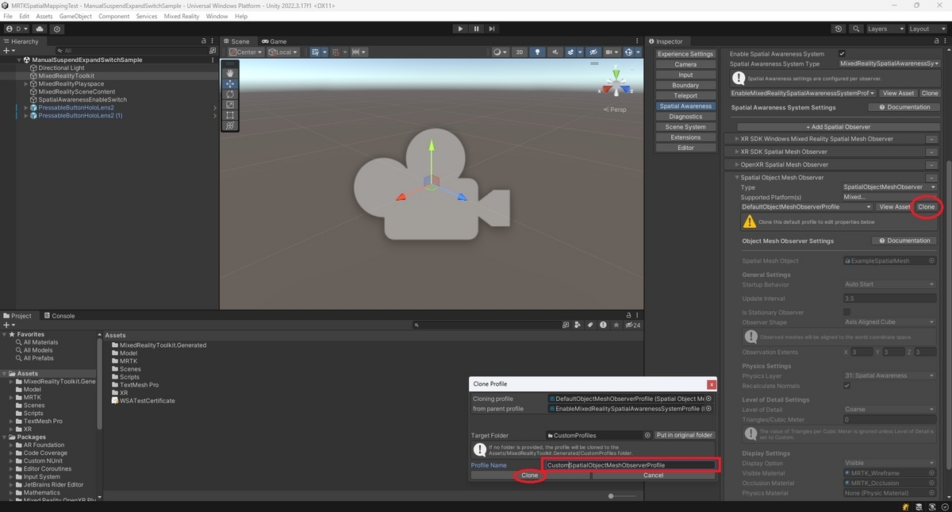Switch to the Game tab

pyautogui.click(x=274, y=41)
